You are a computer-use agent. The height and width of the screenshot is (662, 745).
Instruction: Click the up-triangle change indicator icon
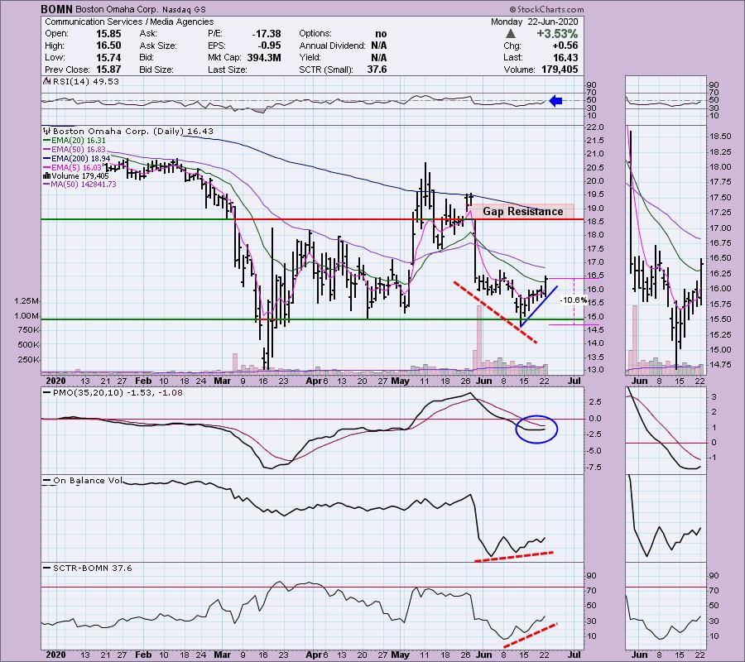[x=510, y=34]
